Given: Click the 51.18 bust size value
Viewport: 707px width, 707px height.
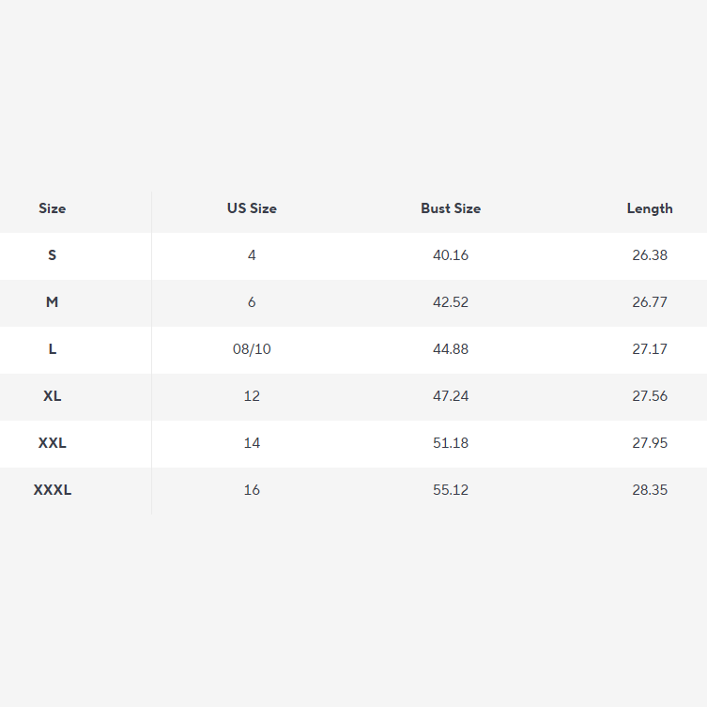Looking at the screenshot, I should [451, 443].
